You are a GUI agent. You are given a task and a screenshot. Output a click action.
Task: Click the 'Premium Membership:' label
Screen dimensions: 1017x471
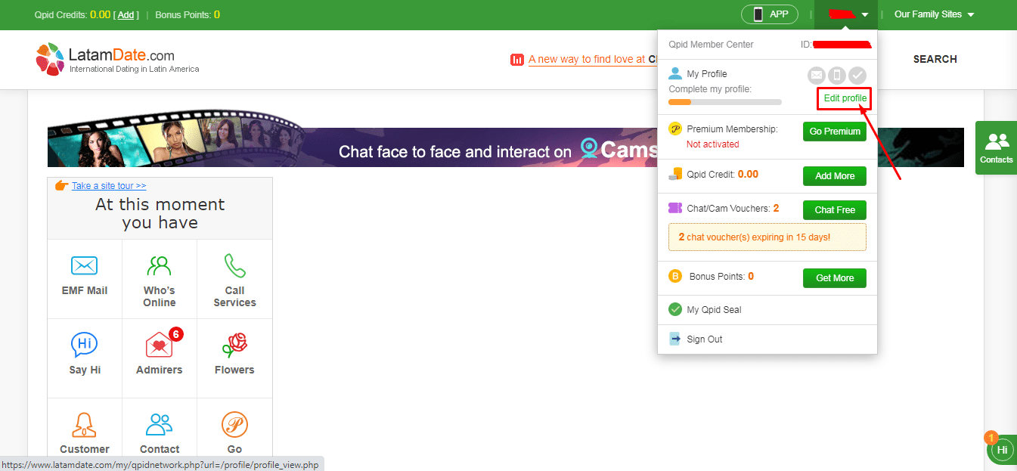point(732,129)
